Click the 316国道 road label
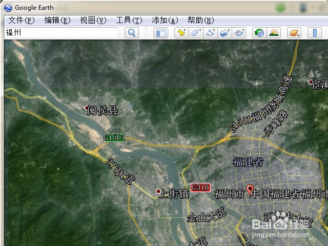This screenshot has height=246, width=328. click(x=120, y=171)
